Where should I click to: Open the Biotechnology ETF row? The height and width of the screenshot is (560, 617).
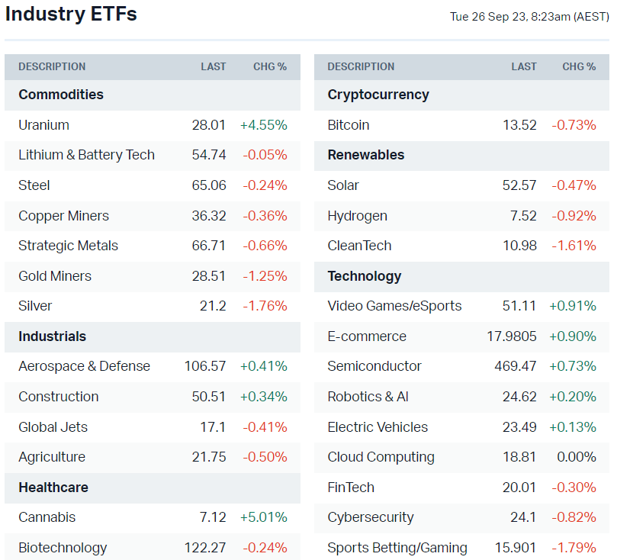click(x=63, y=548)
